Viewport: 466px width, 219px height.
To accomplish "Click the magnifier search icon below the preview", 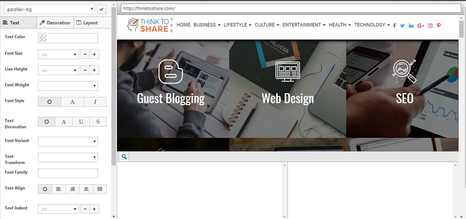I will [124, 157].
